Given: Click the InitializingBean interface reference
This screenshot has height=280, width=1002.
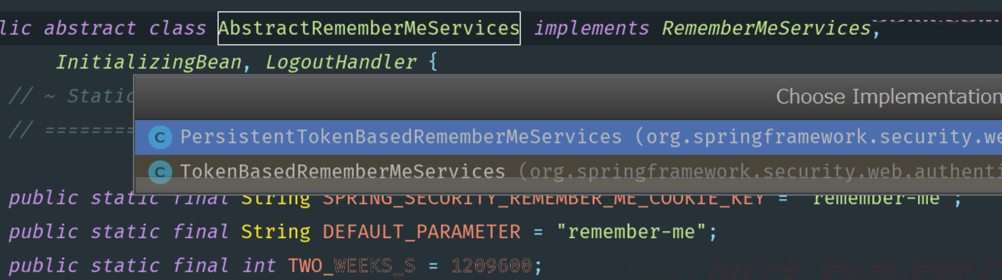Looking at the screenshot, I should [149, 62].
